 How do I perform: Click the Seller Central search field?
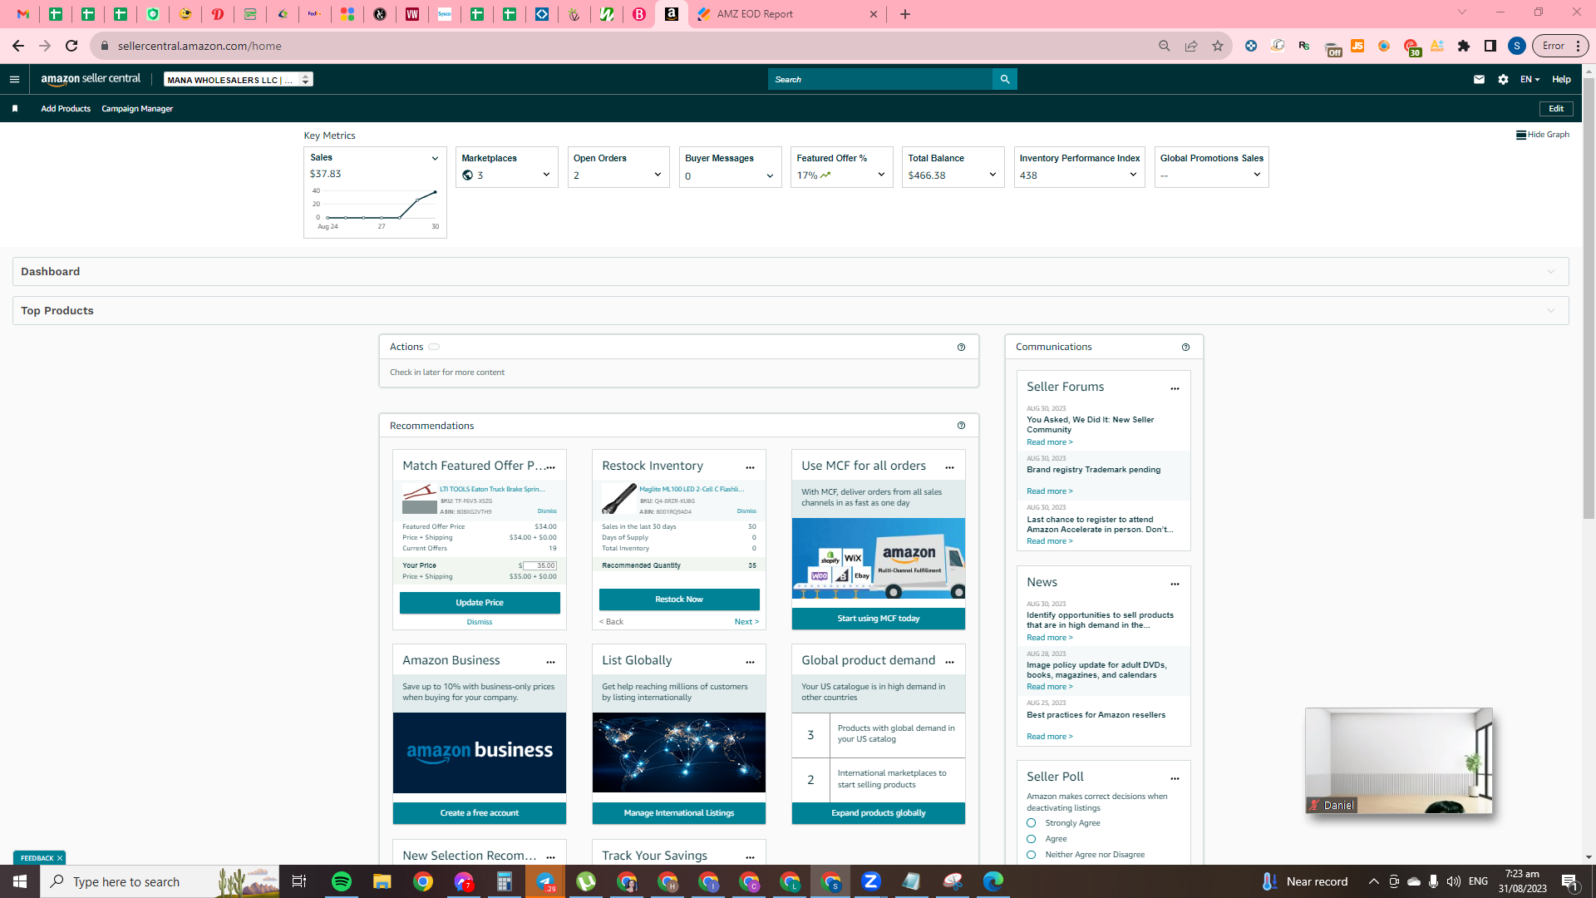(x=880, y=80)
